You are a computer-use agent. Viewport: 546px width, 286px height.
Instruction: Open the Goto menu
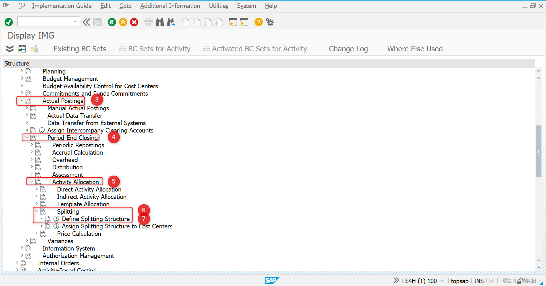point(125,6)
